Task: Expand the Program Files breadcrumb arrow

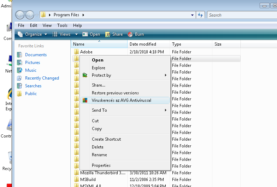Action: [83, 15]
